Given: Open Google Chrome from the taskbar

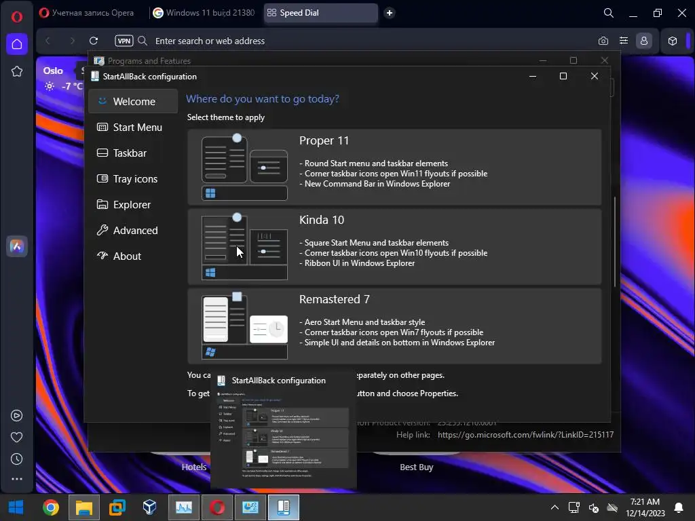Looking at the screenshot, I should tap(50, 507).
